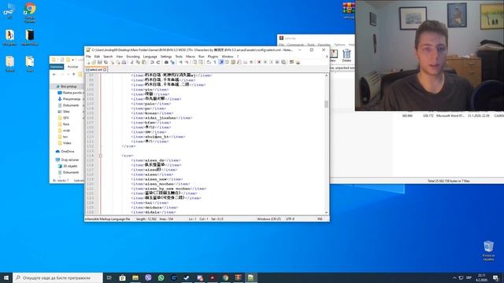Click the aizen_mochen item line in editor
Image resolution: width=504 pixels, height=283 pixels.
click(161, 184)
